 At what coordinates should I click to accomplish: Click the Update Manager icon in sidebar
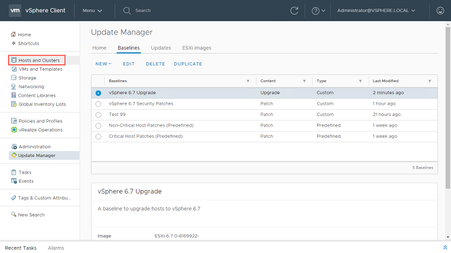point(14,156)
